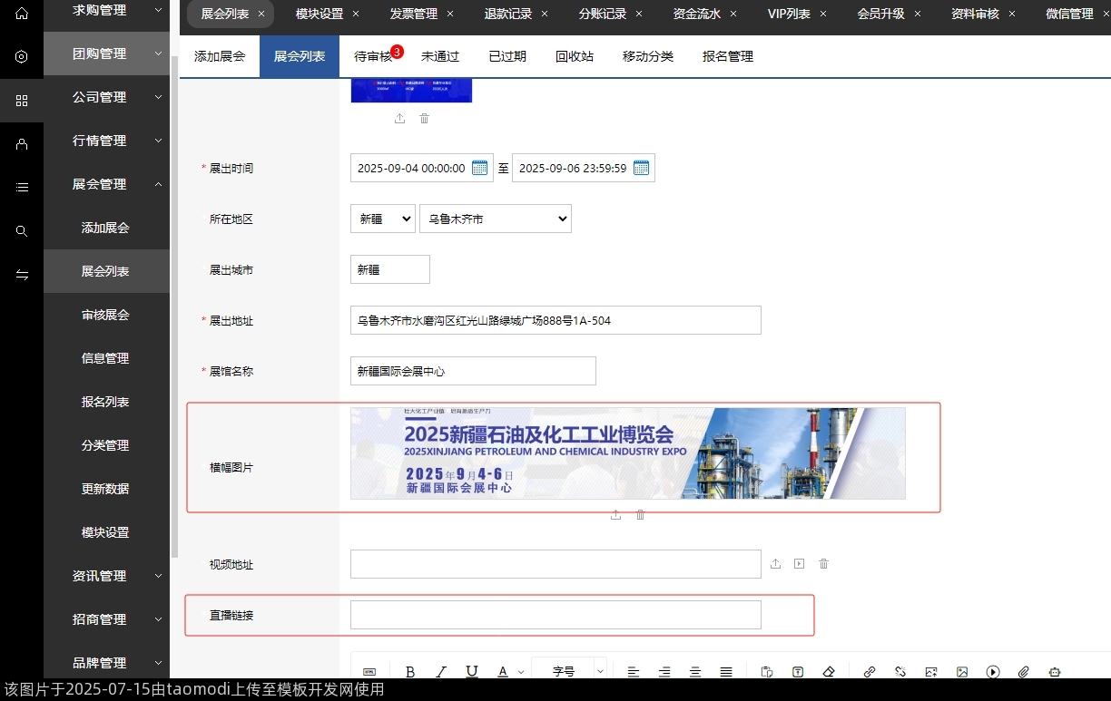1111x701 pixels.
Task: Open calendar picker for exhibition start date
Action: [480, 168]
